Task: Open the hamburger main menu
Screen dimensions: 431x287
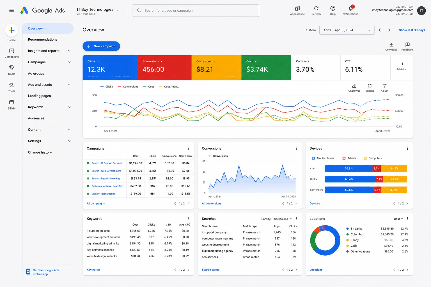Action: [12, 10]
